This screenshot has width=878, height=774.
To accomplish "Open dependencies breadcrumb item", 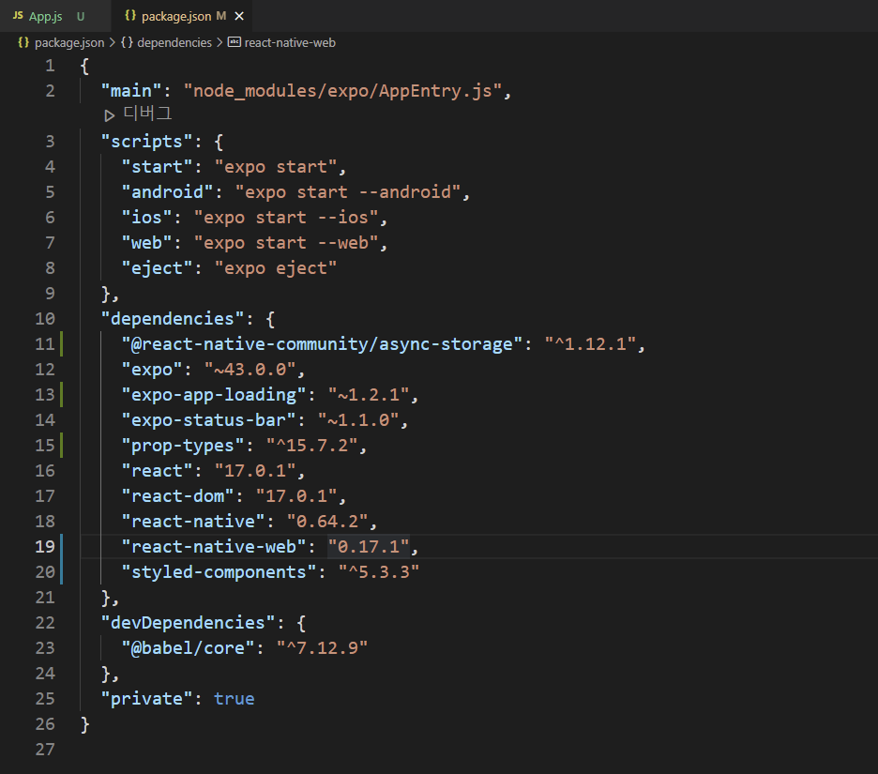I will [174, 42].
